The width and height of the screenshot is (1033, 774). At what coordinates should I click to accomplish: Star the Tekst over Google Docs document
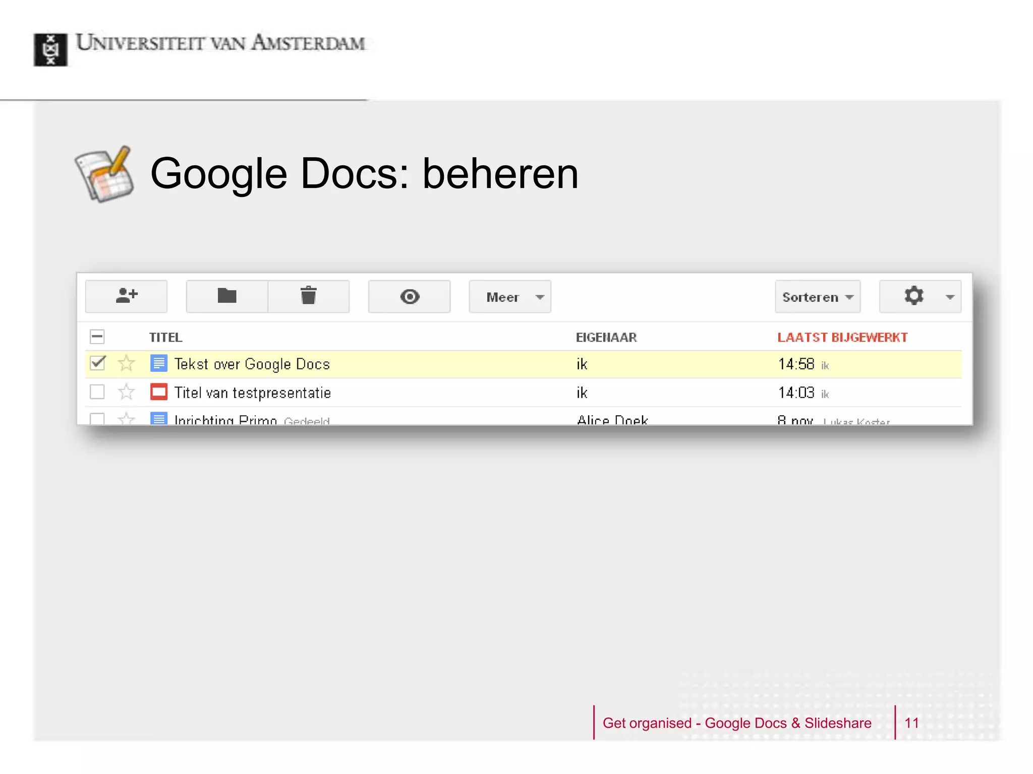[127, 363]
